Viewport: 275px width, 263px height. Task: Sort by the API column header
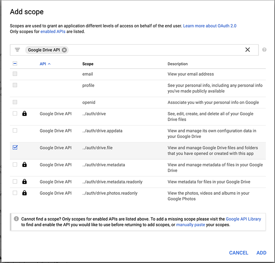coord(45,64)
